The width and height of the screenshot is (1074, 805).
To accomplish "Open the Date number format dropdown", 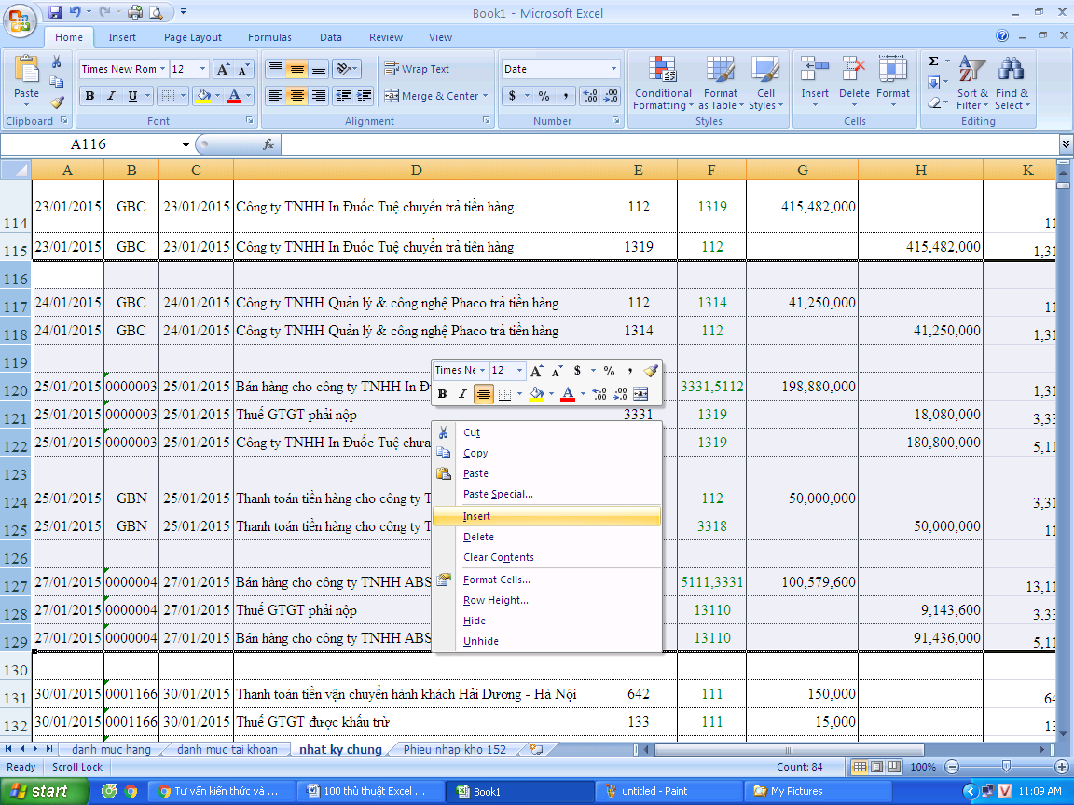I will (613, 69).
